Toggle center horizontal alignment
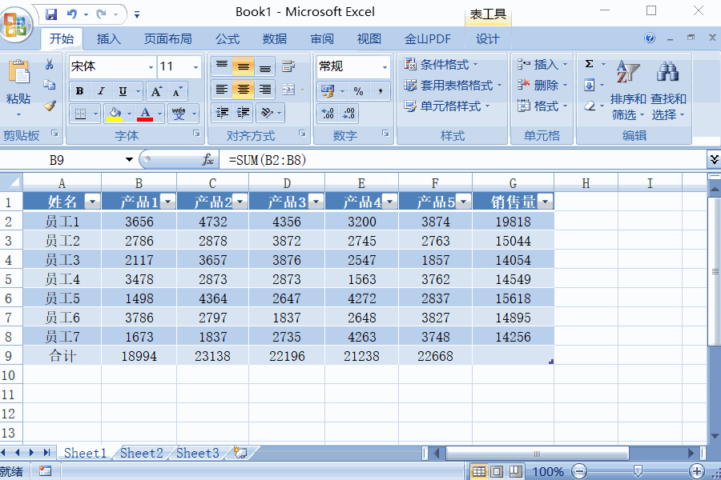This screenshot has height=480, width=721. pyautogui.click(x=244, y=90)
